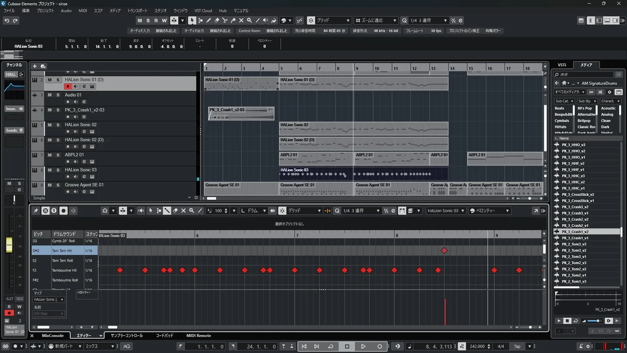Select the Zoom magnifier tool

249,20
